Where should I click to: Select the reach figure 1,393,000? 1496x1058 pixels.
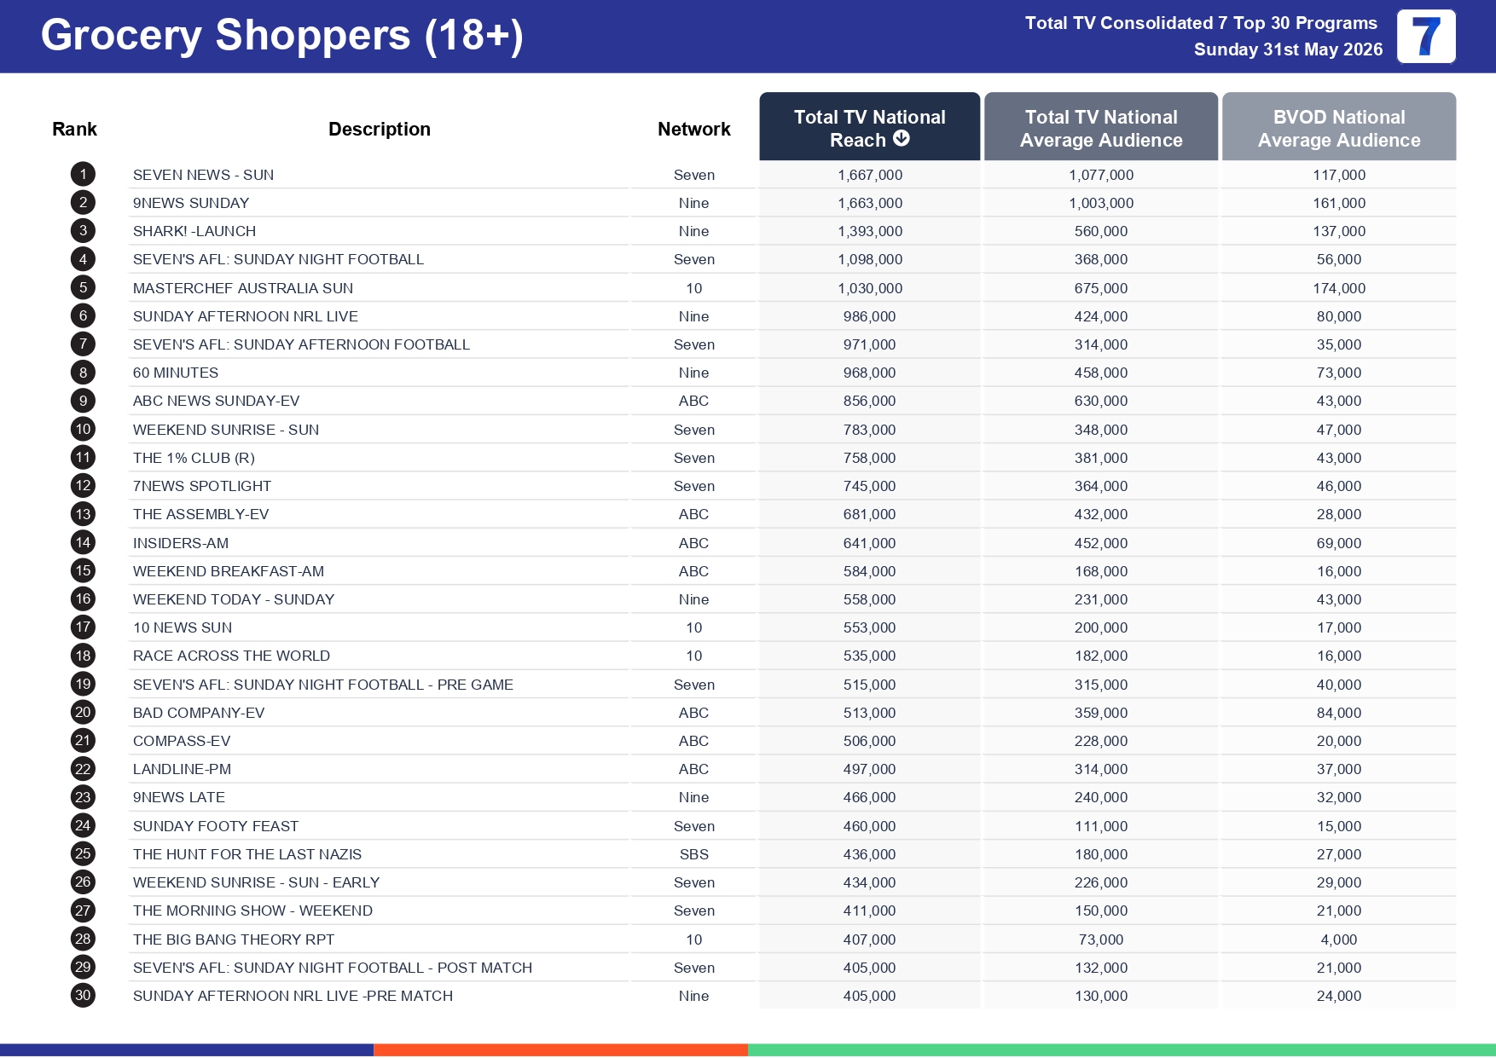870,231
